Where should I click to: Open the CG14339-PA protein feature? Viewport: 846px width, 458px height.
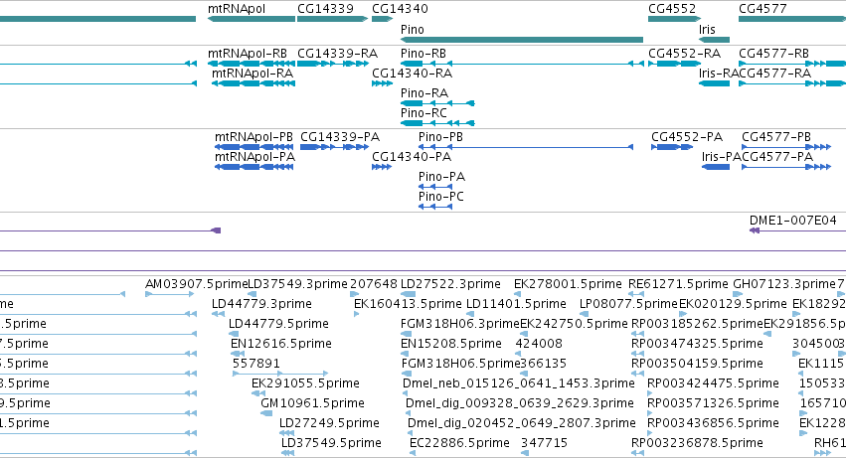click(x=334, y=147)
